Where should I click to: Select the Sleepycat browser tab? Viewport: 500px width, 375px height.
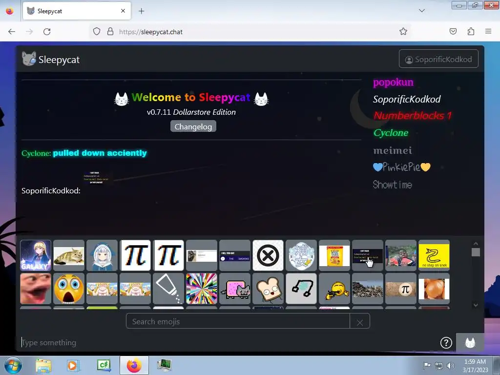tap(77, 11)
